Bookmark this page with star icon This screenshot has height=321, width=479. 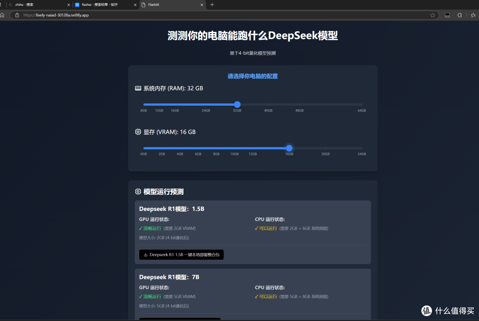(432, 15)
